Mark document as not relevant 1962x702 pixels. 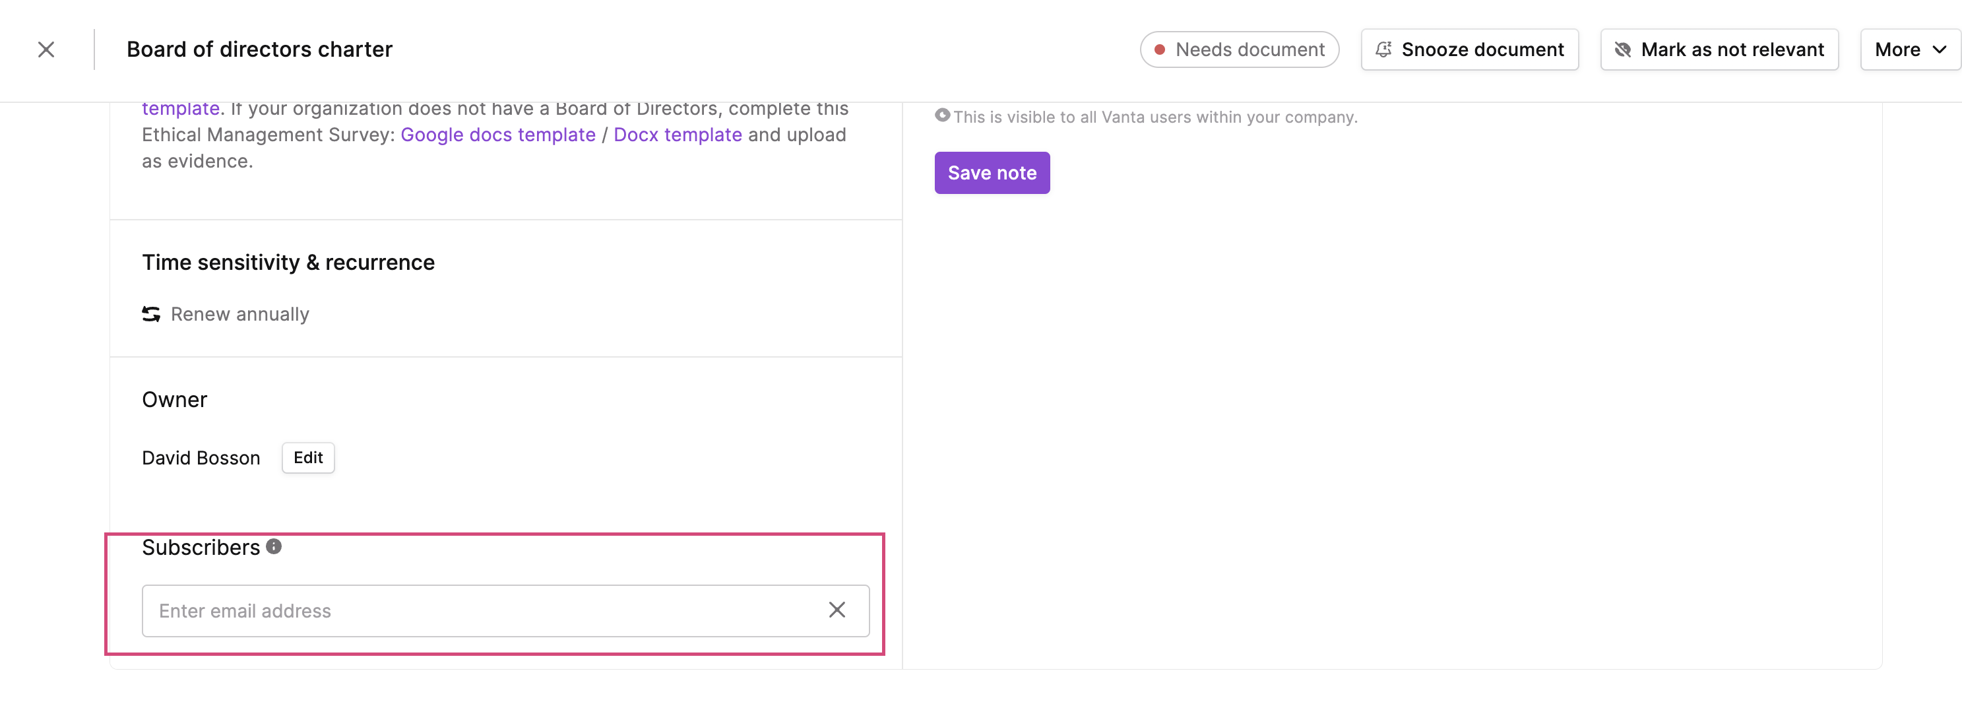pyautogui.click(x=1719, y=49)
